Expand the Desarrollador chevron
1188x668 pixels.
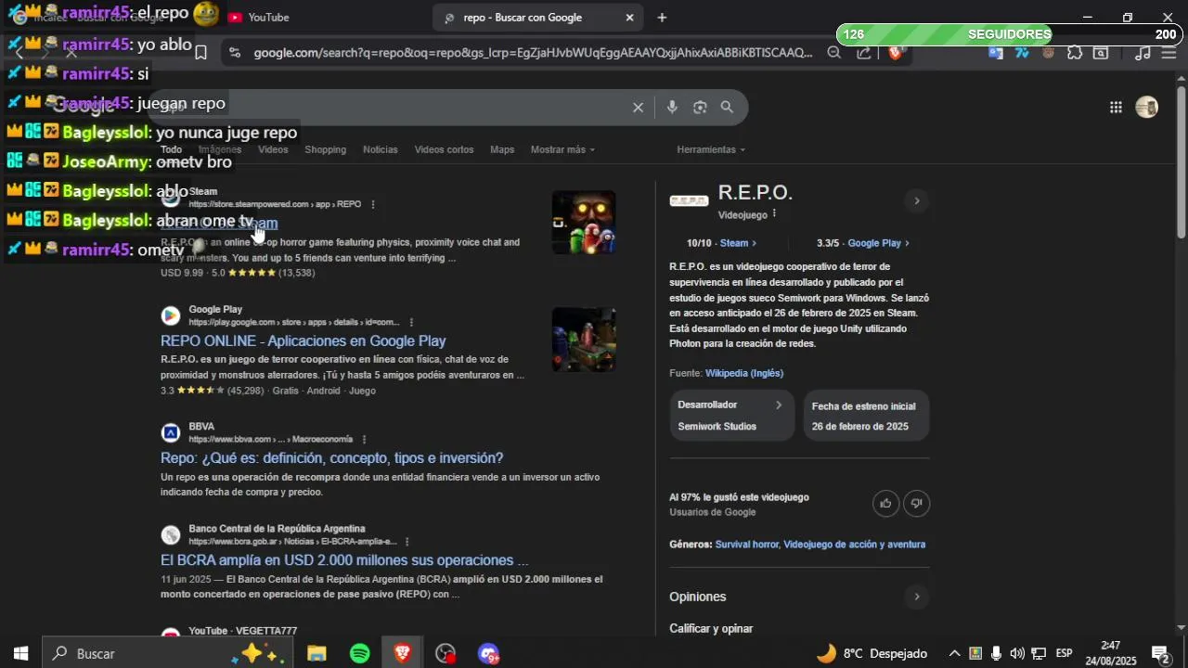[x=779, y=405]
